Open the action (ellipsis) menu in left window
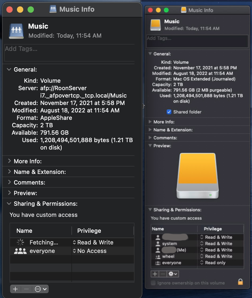This screenshot has height=298, width=252. [x=40, y=289]
